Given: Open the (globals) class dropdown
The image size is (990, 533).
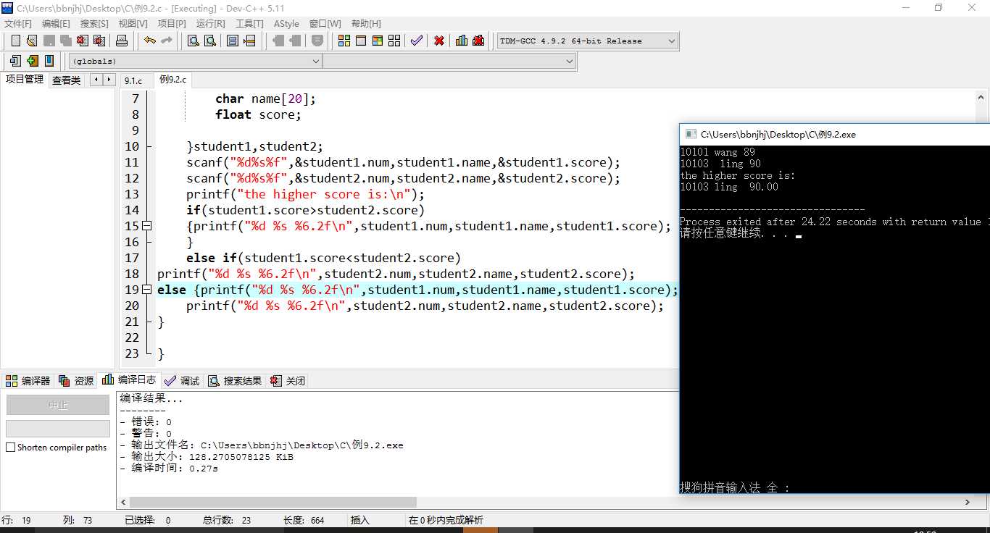Looking at the screenshot, I should 195,62.
